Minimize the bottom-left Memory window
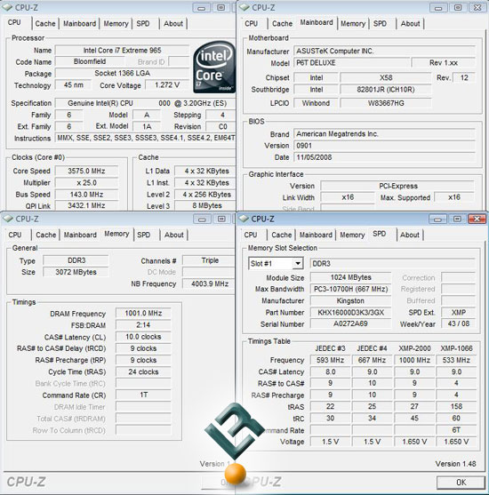 pyautogui.click(x=202, y=220)
